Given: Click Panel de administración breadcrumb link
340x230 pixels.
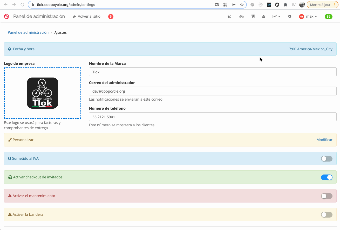Looking at the screenshot, I should tap(28, 32).
